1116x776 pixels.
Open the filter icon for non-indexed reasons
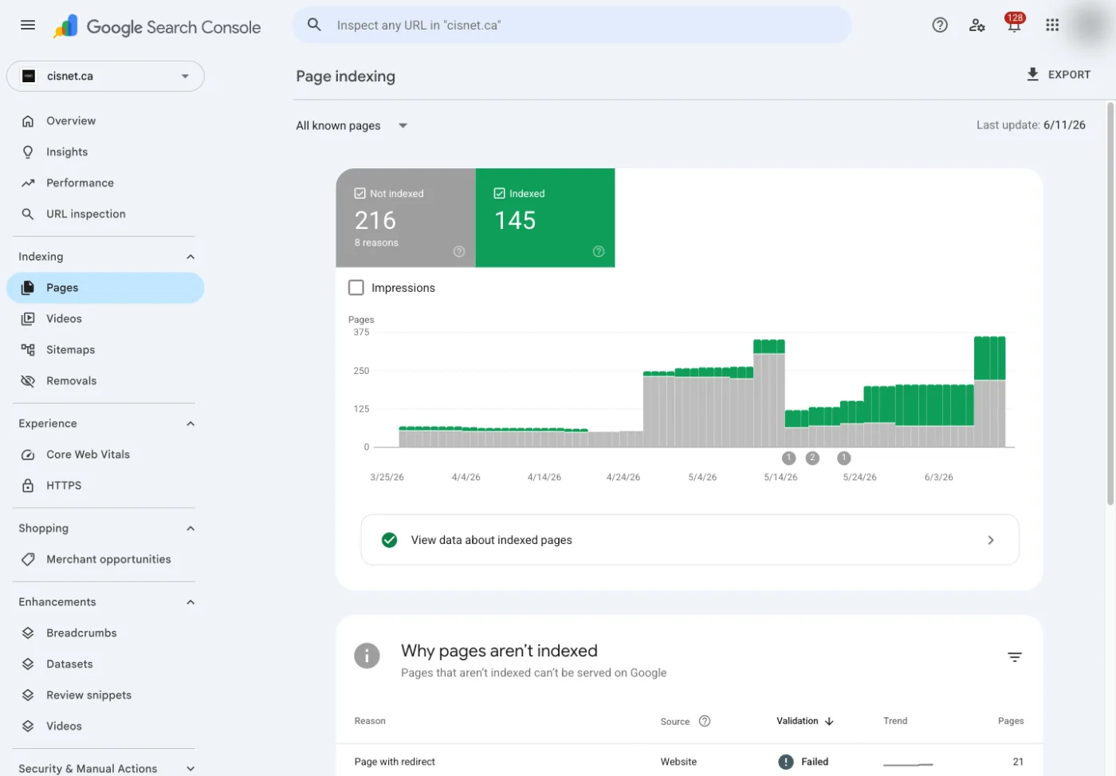[x=1015, y=657]
